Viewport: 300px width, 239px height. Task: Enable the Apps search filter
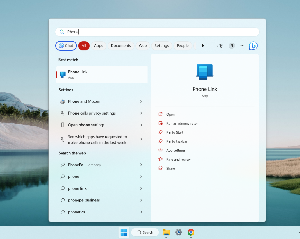click(x=99, y=45)
